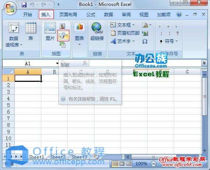The width and height of the screenshot is (210, 170).
Task: Insert 艺术字 WordArt
Action: click(121, 41)
